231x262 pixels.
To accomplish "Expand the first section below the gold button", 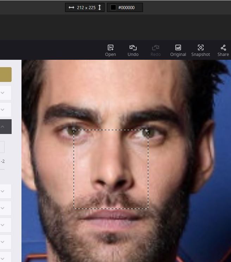I will (3, 93).
